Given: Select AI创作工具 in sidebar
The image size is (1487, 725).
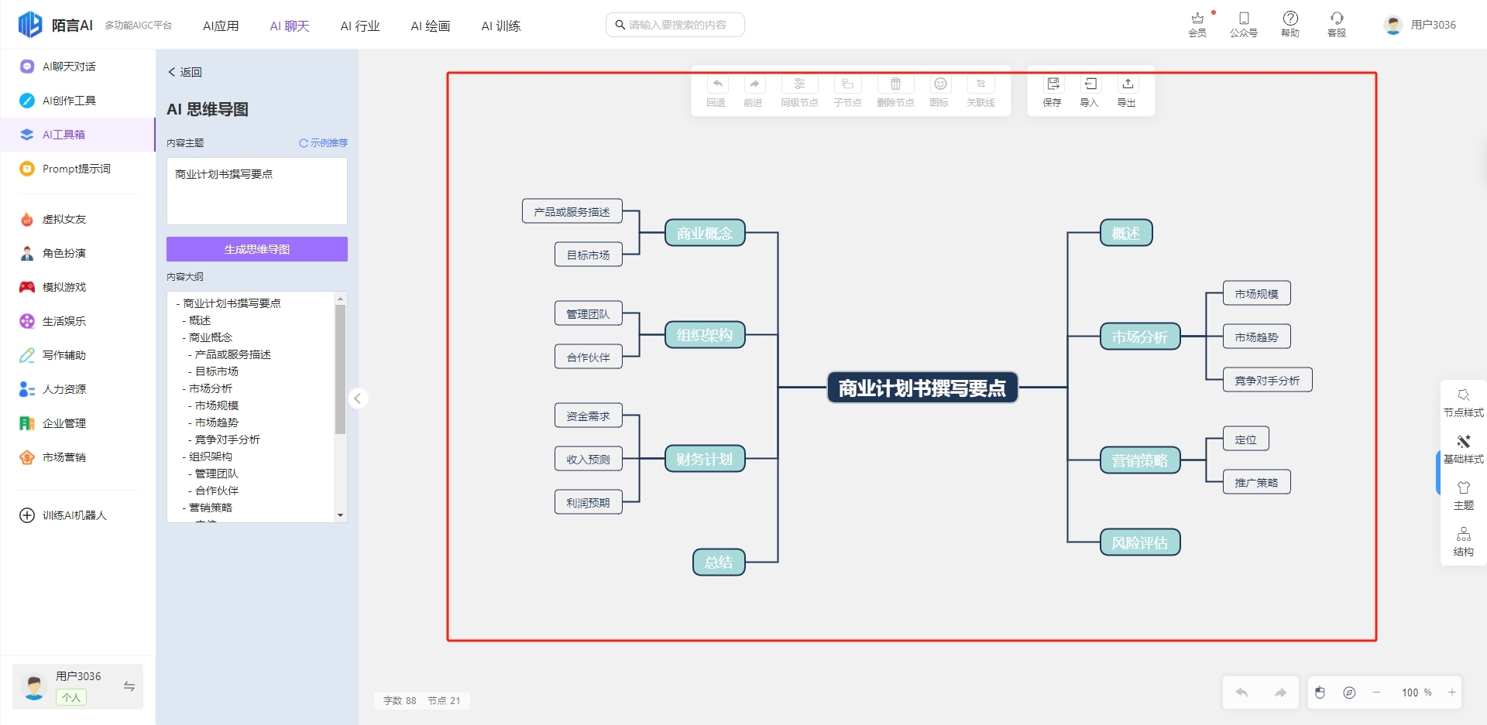Looking at the screenshot, I should pyautogui.click(x=77, y=101).
